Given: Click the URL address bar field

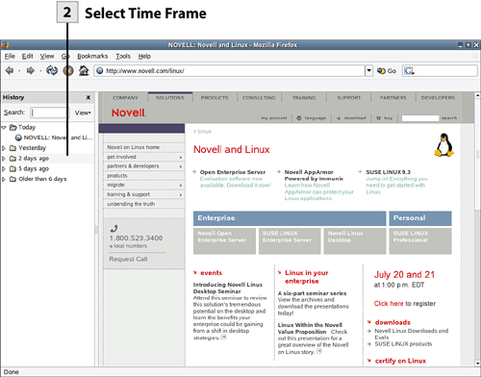Looking at the screenshot, I should [x=229, y=70].
